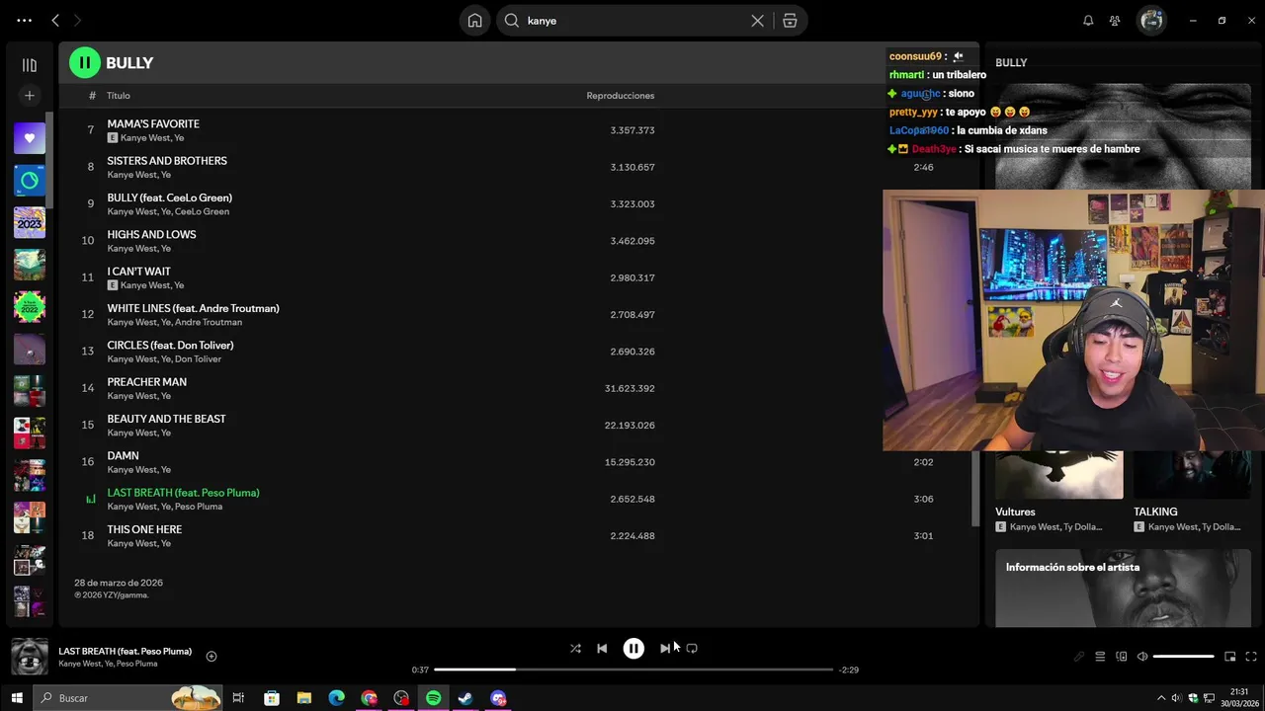Open the Windows Start menu
The width and height of the screenshot is (1265, 711).
16,698
